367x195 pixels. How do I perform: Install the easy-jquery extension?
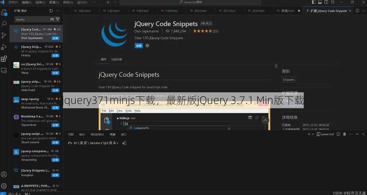55,108
